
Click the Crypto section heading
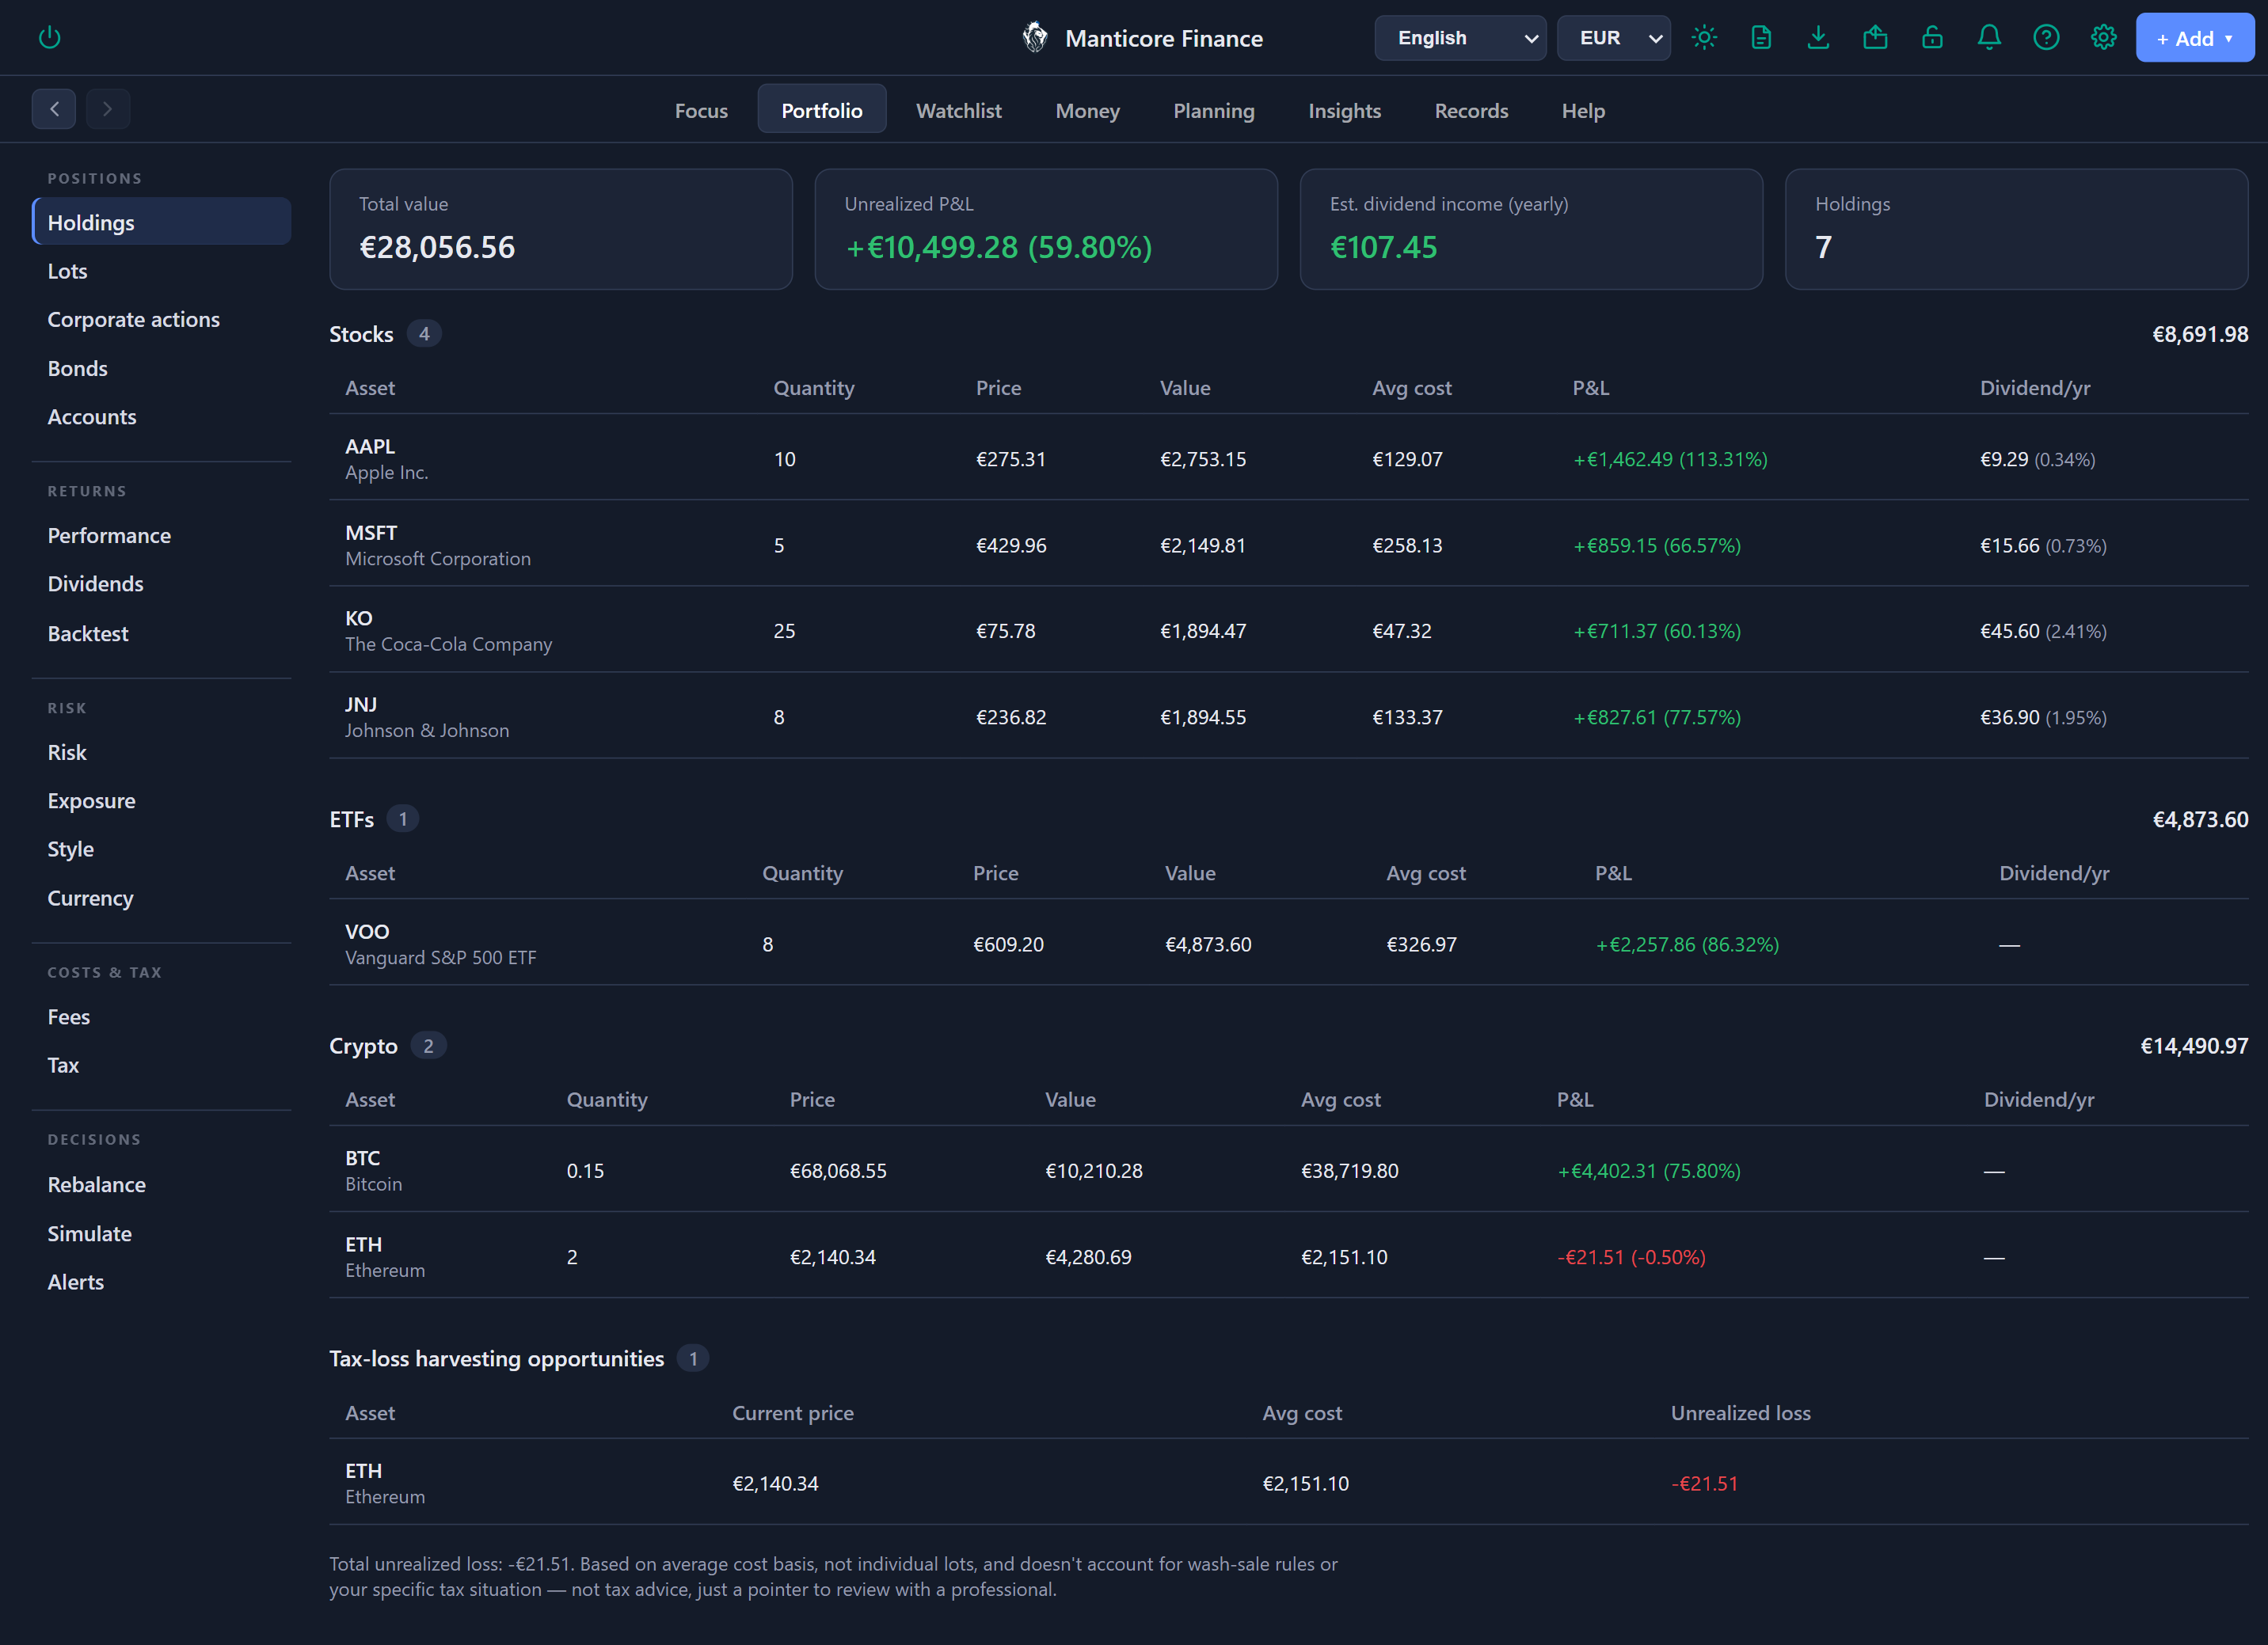click(364, 1047)
